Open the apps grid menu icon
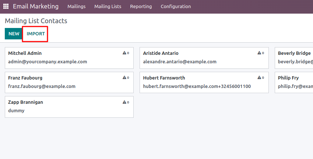Image resolution: width=313 pixels, height=159 pixels. pos(6,6)
